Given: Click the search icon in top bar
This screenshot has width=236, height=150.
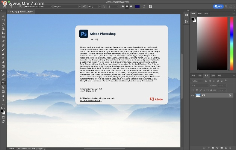Looking at the screenshot, I should tap(227, 6).
